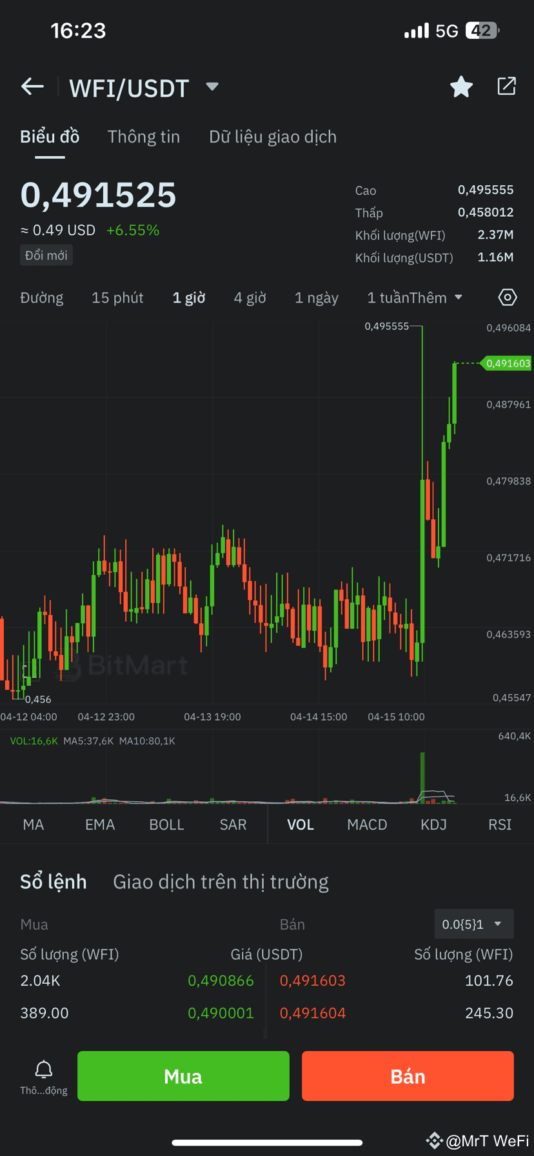
Task: Tap the ≈ 0.49 USD value
Action: tap(58, 230)
